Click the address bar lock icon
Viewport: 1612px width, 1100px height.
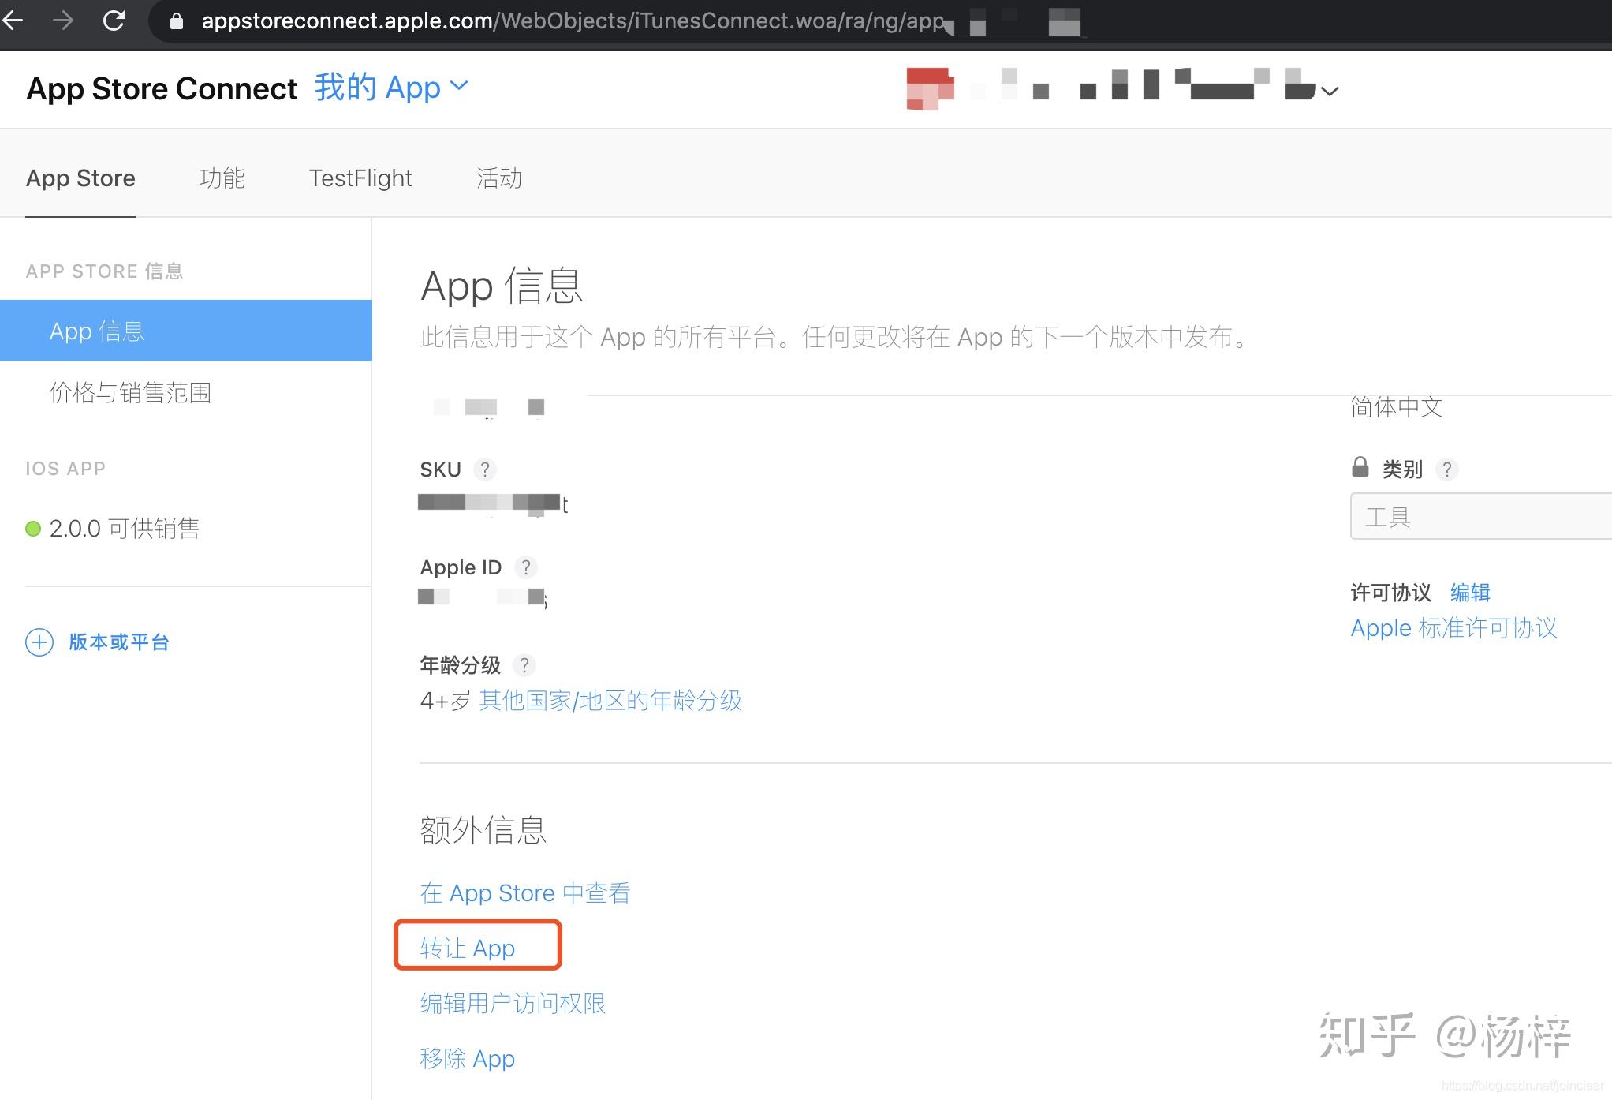(177, 21)
